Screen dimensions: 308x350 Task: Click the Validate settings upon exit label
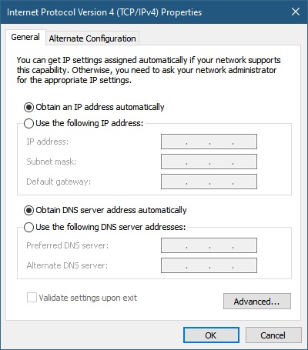(x=88, y=298)
